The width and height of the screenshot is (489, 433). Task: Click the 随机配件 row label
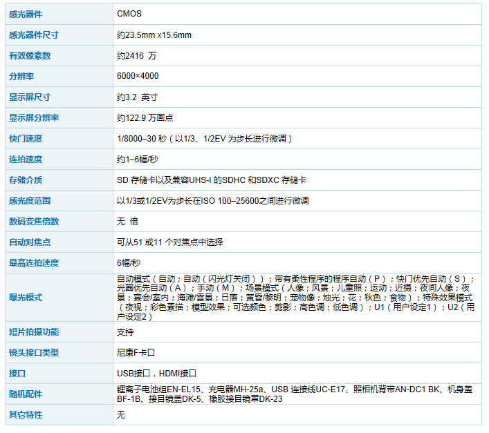[x=26, y=394]
